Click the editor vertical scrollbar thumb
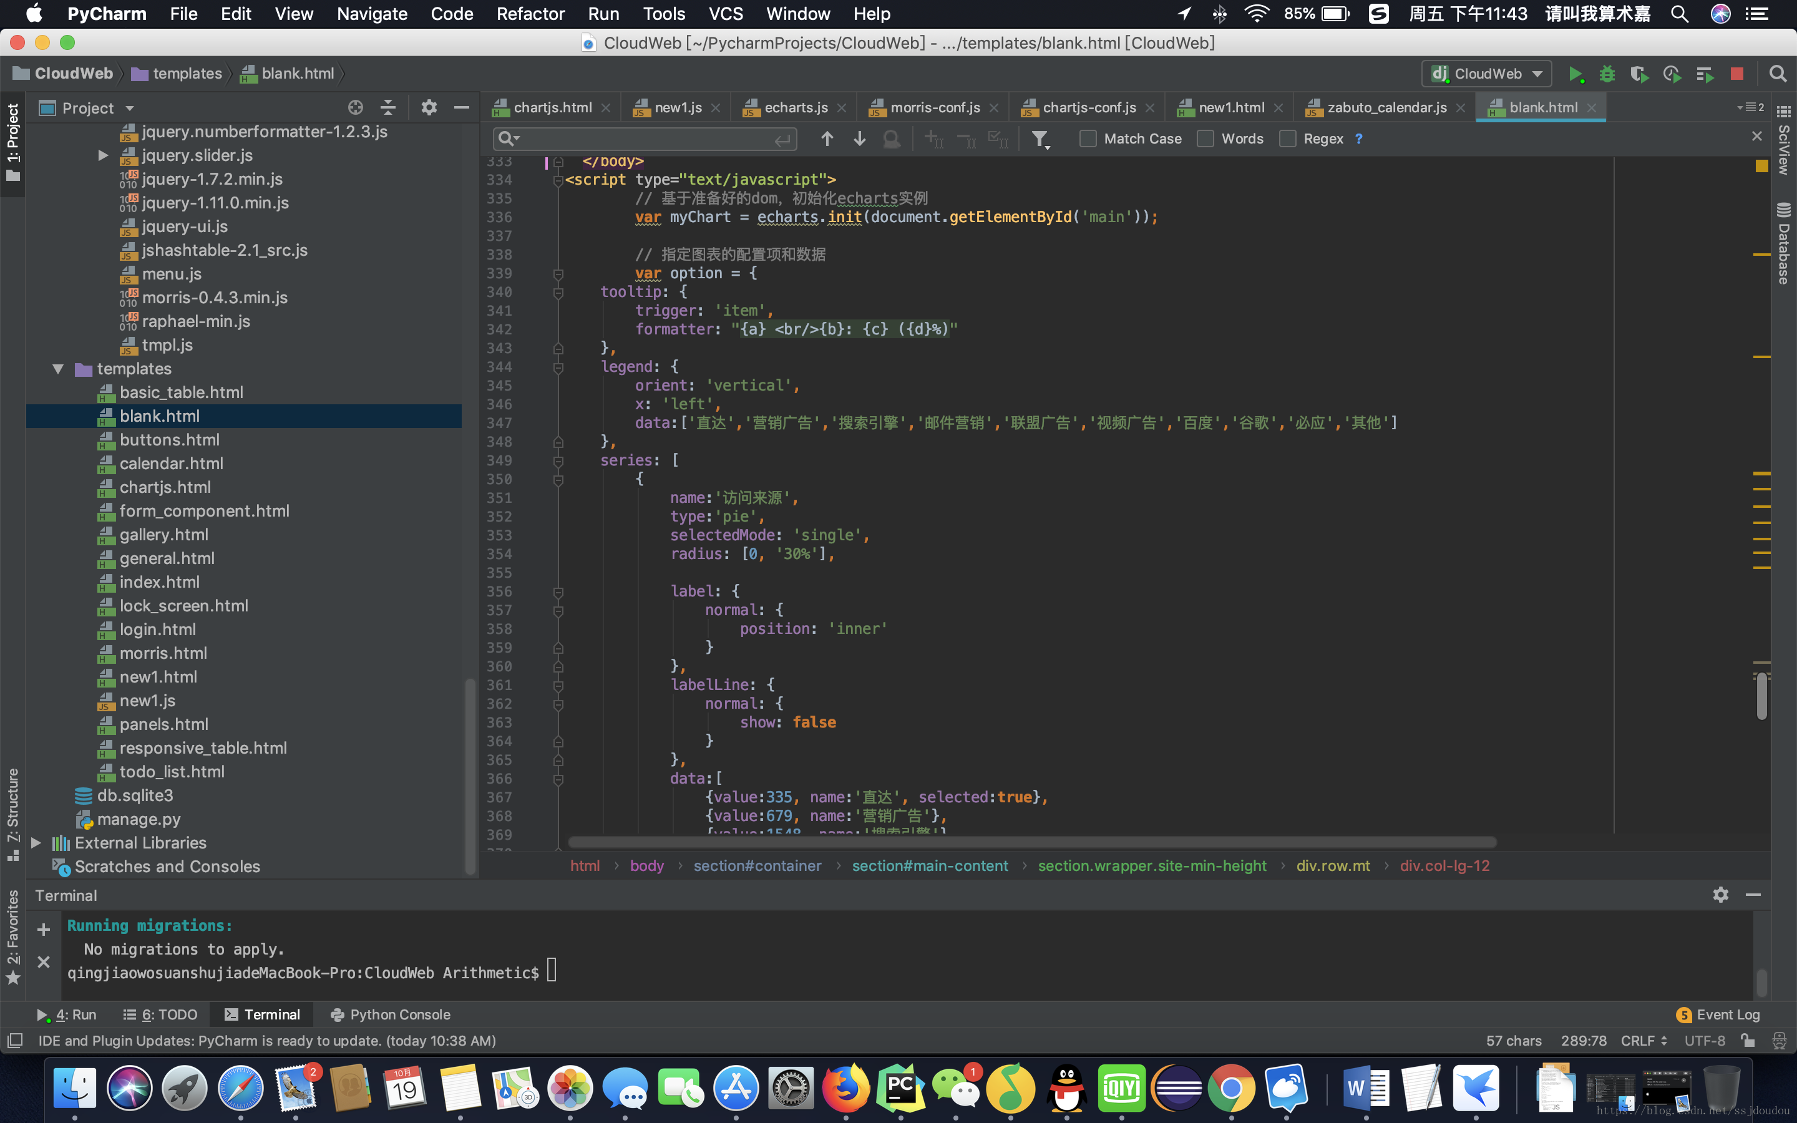 pyautogui.click(x=1761, y=696)
